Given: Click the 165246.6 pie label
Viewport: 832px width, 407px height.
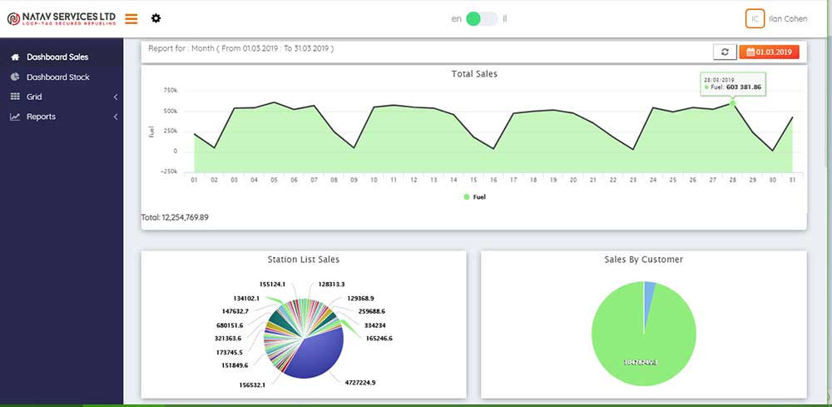Looking at the screenshot, I should tap(379, 338).
